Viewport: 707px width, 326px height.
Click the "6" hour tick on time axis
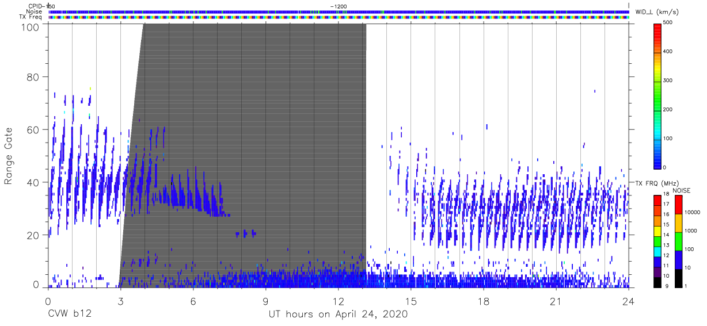coord(193,301)
